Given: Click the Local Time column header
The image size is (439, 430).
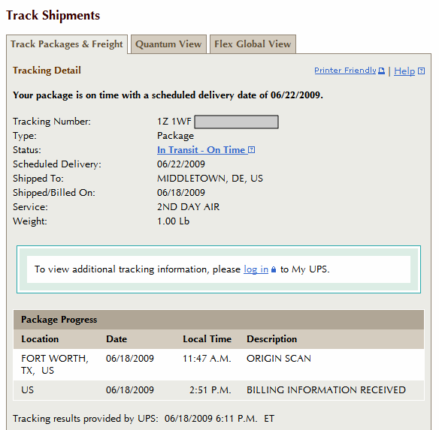Looking at the screenshot, I should click(x=207, y=339).
